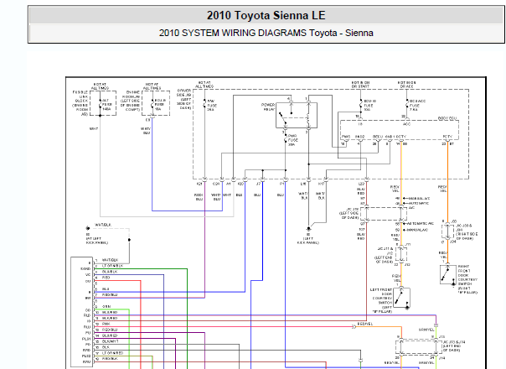
Task: Click the "2010 Toyota Sienna LE" heading
Action: click(x=266, y=15)
